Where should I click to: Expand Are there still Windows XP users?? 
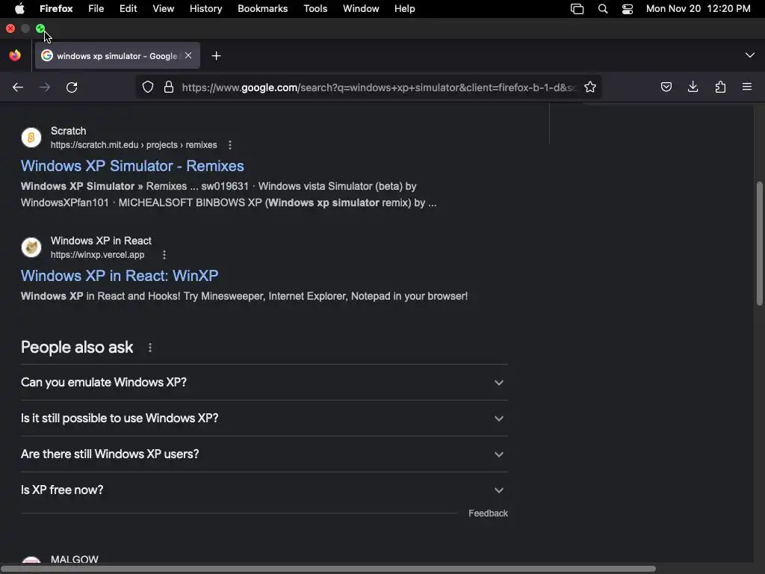[264, 454]
